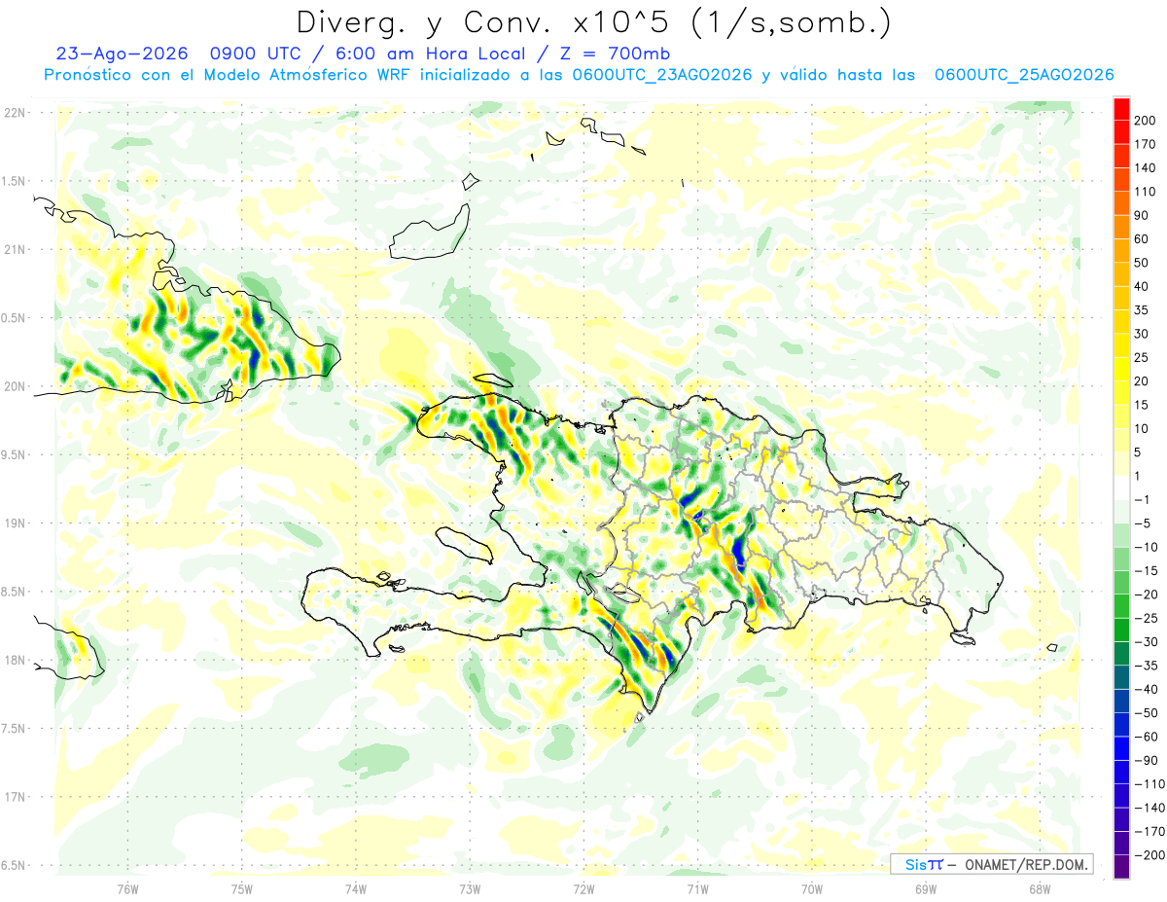Click the '-110' value on the color scale
This screenshot has width=1167, height=902.
1149,783
